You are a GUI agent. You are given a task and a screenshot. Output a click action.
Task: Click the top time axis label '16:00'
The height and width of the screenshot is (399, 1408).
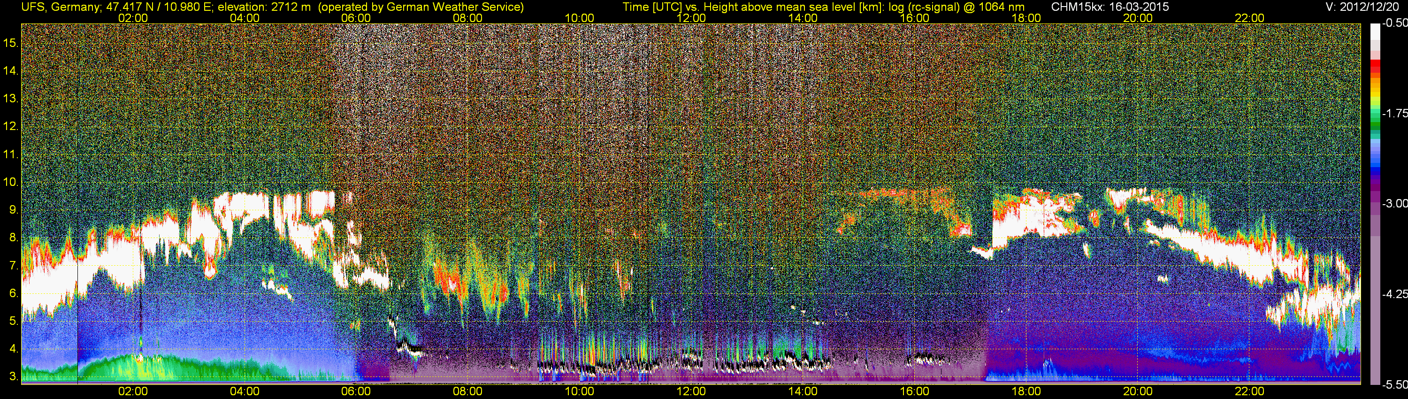click(x=914, y=18)
